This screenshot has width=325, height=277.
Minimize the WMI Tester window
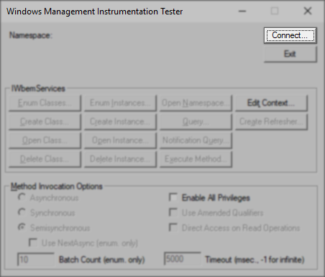(242, 11)
